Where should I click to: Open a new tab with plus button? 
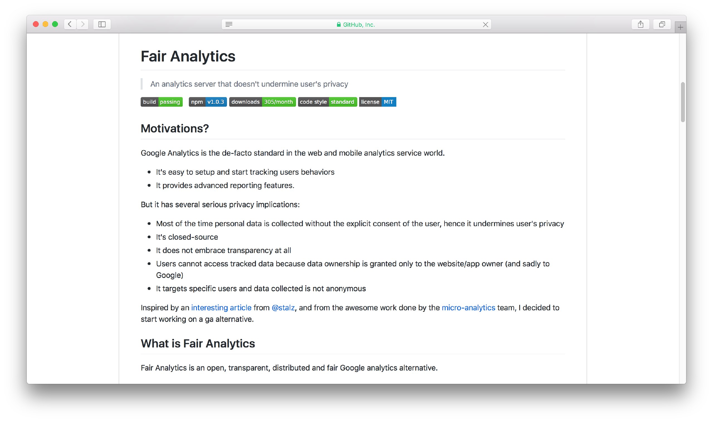click(x=680, y=27)
